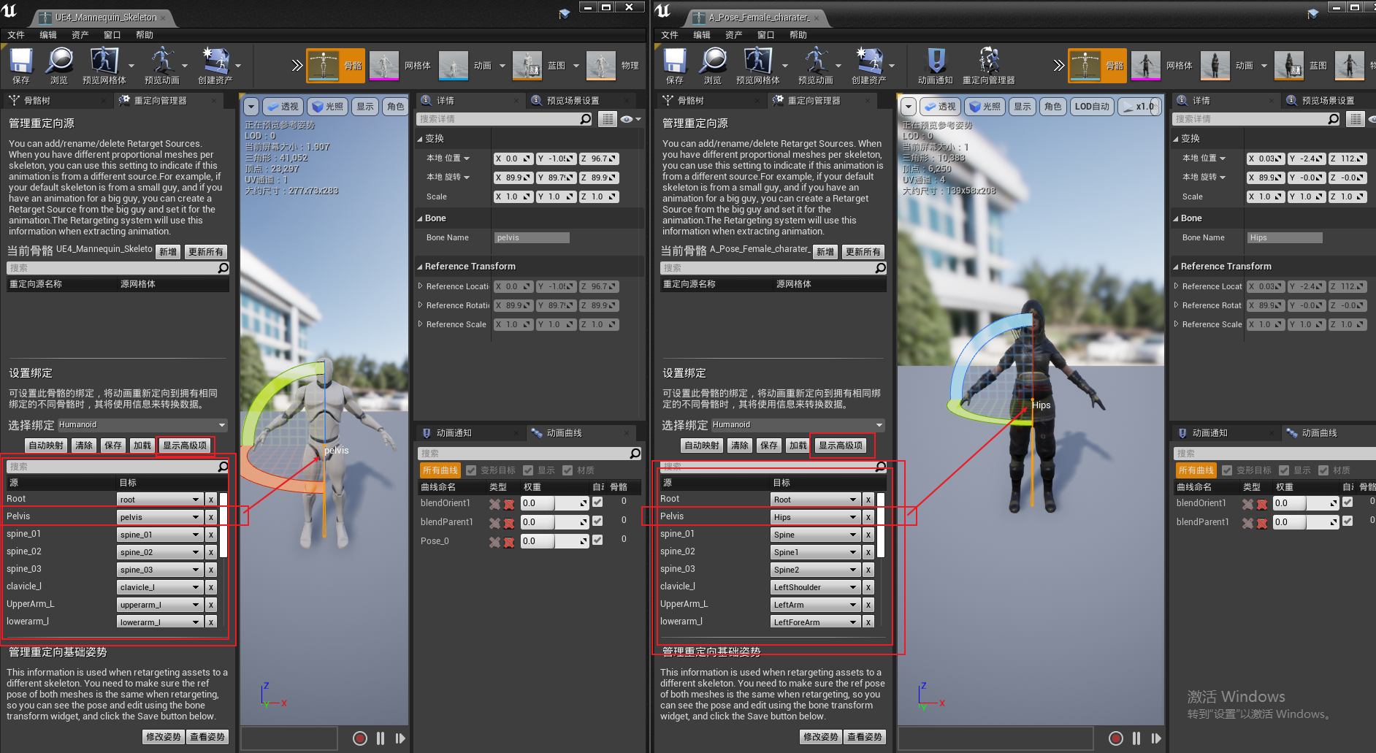This screenshot has height=753, width=1376.
Task: Click record button in right viewport
Action: (1116, 738)
